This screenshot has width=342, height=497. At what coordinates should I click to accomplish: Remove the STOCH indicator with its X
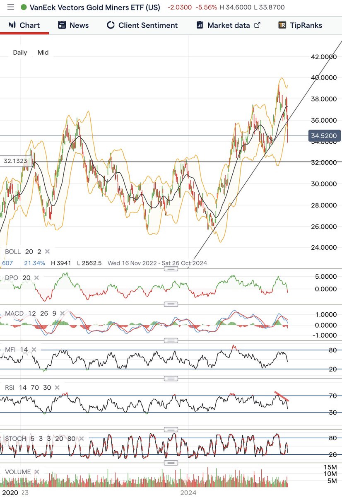tap(81, 438)
